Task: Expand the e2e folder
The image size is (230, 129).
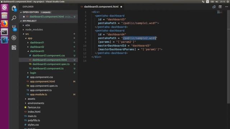Action: click(27, 25)
